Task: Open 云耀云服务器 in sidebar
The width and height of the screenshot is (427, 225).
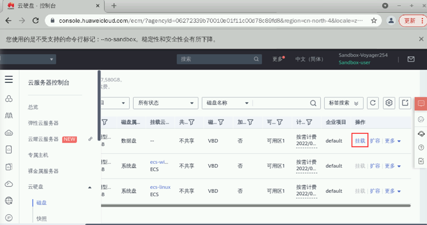Action: coord(43,139)
